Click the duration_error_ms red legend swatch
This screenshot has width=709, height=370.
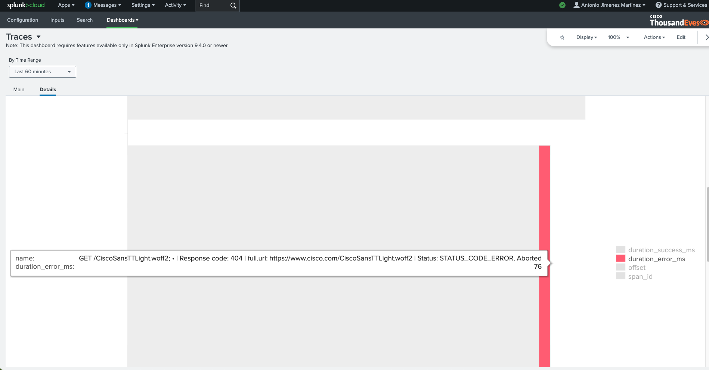(620, 259)
